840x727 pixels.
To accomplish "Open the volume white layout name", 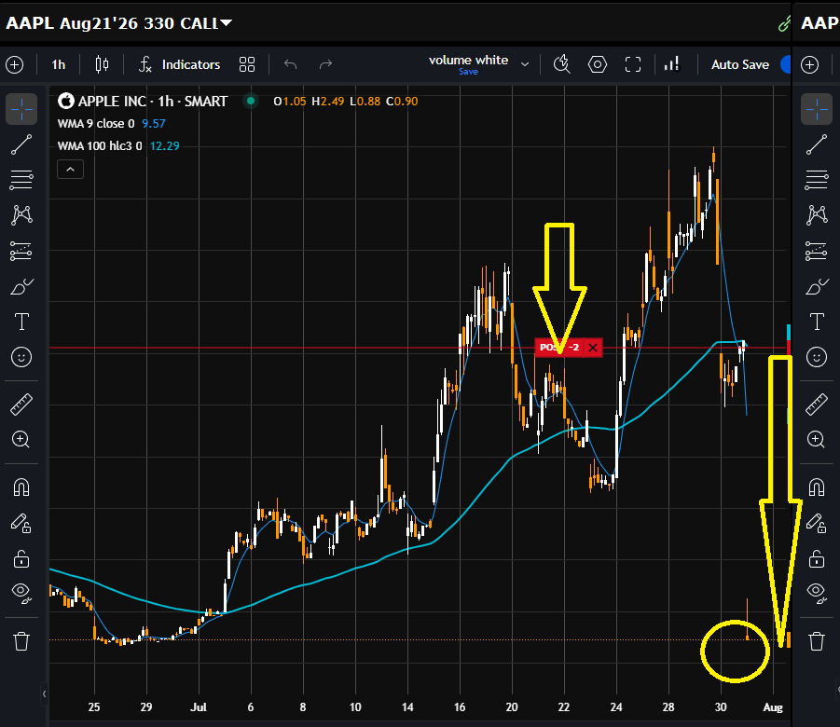I will [x=468, y=60].
